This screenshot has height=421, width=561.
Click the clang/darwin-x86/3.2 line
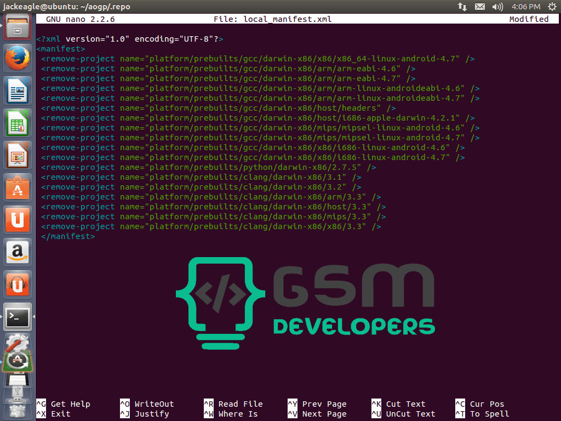tap(201, 187)
